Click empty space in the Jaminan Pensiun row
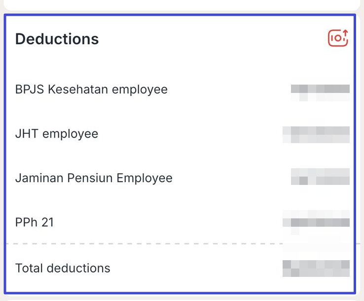 click(232, 178)
